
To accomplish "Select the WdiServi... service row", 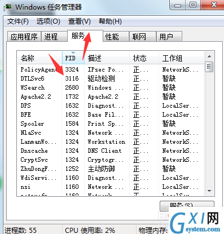I will (110, 178).
